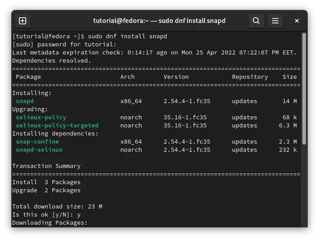This screenshot has width=319, height=240.
Task: Click the terminal vertical scrollbar
Action: click(304, 89)
